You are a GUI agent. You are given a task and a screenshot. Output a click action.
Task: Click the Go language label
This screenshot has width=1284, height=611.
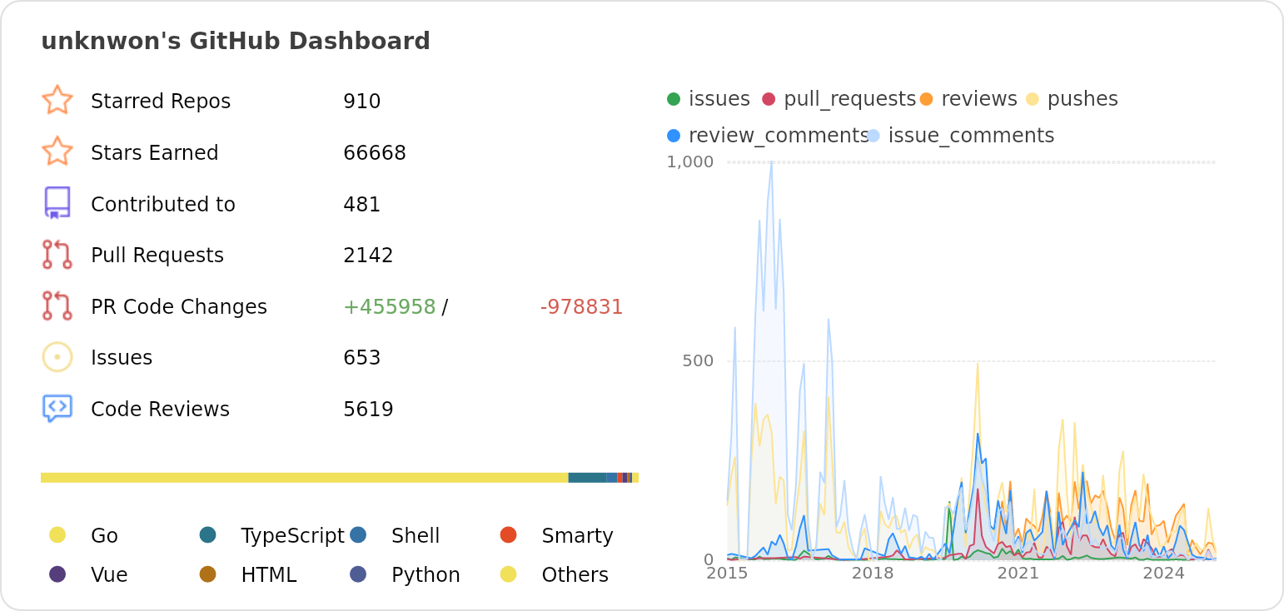point(104,536)
